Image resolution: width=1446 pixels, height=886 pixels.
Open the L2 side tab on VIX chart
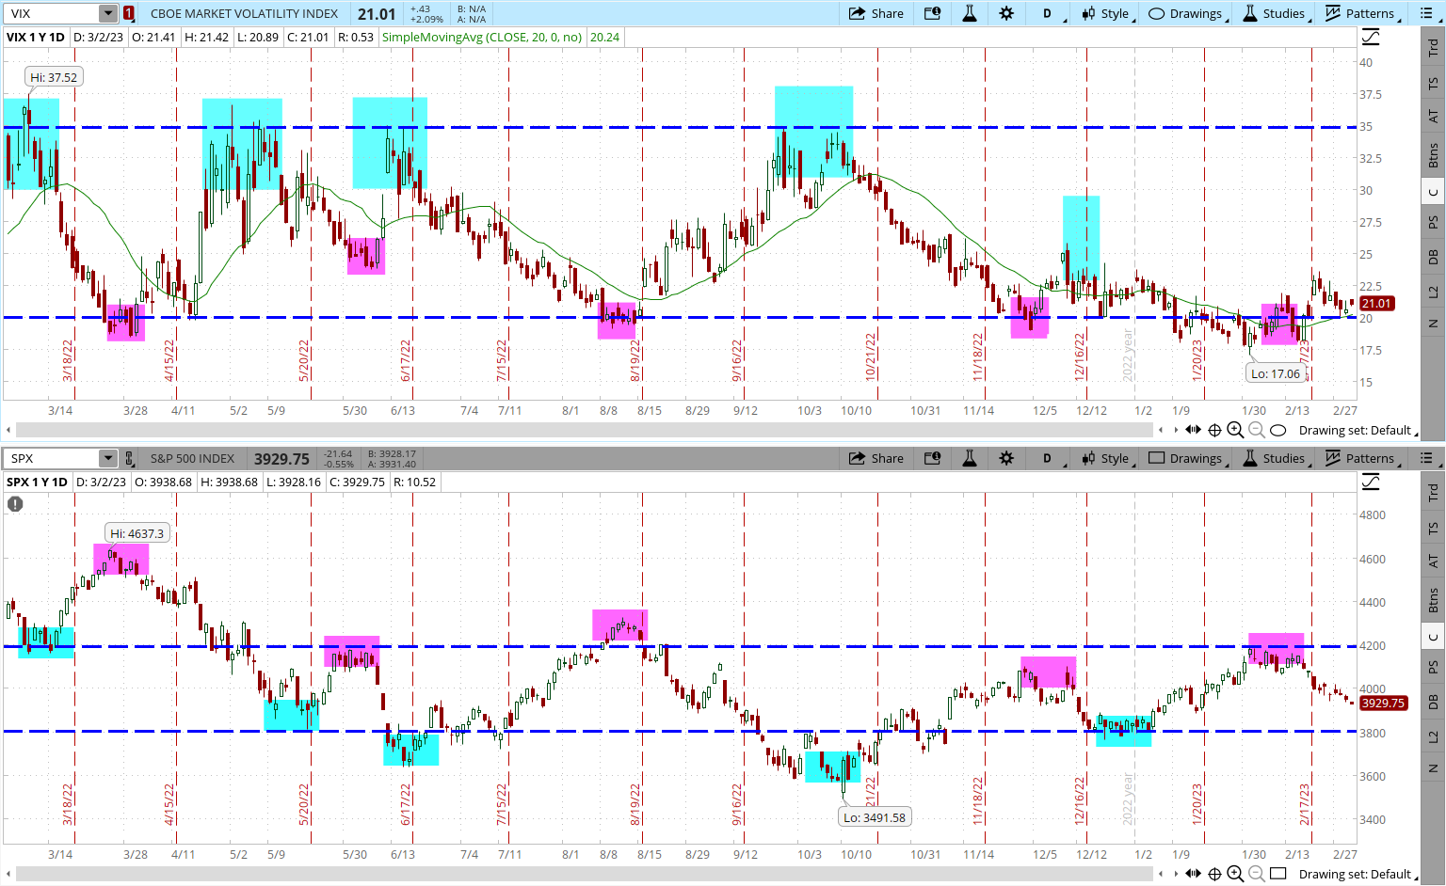(1433, 292)
